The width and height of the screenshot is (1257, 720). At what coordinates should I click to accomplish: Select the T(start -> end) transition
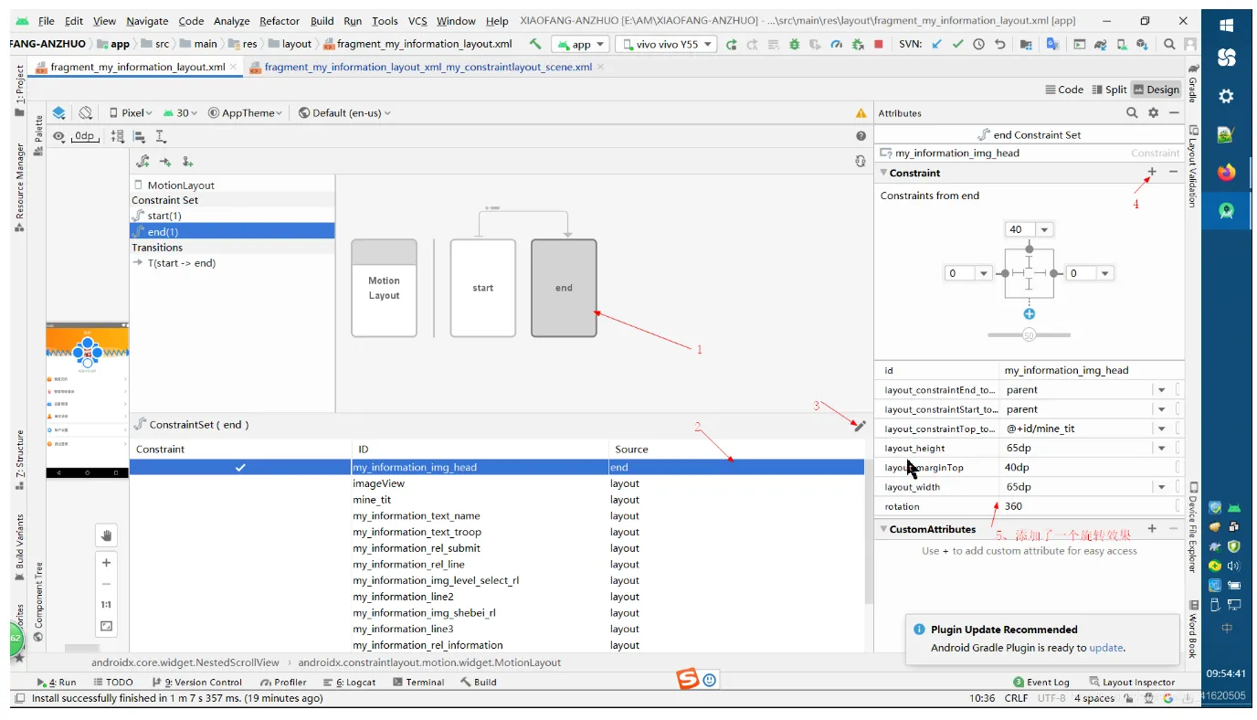point(232,263)
